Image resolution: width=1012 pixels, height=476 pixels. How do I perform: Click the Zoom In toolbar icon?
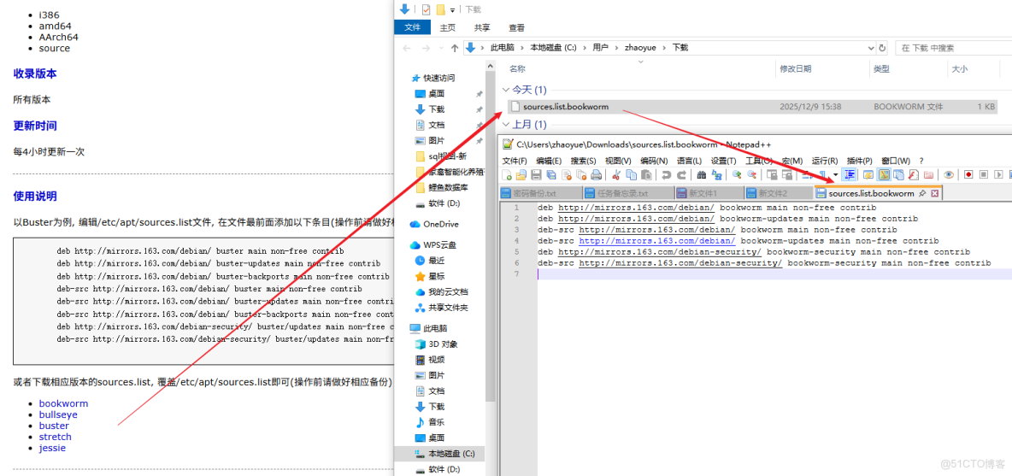pos(737,175)
